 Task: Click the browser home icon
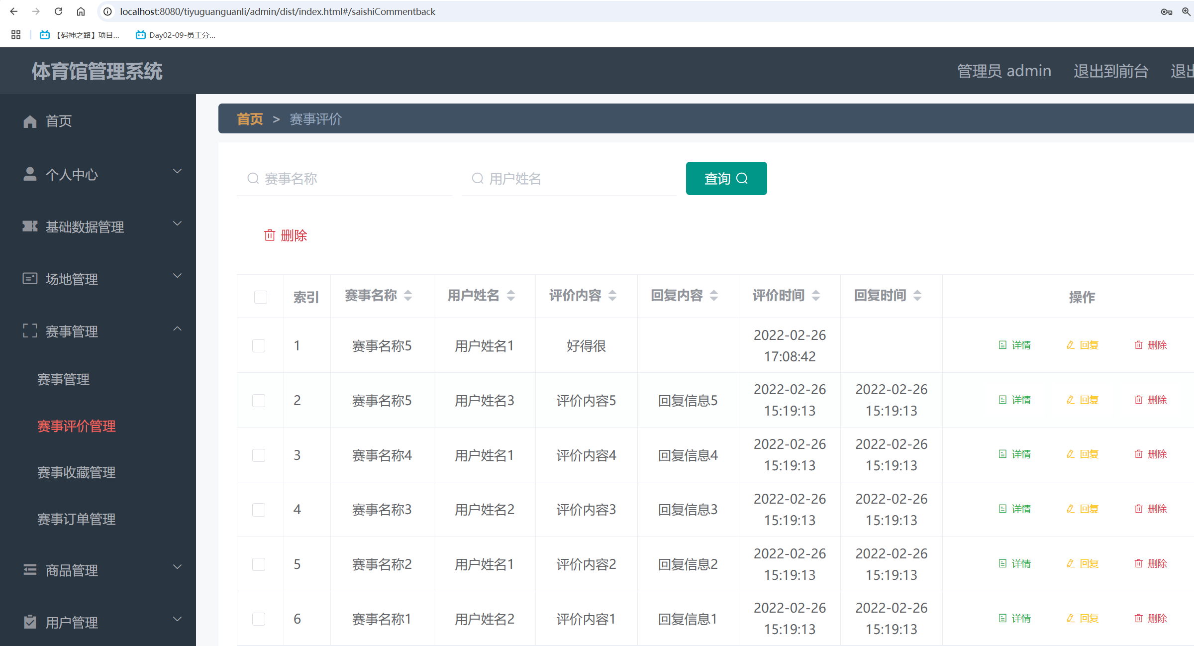81,11
